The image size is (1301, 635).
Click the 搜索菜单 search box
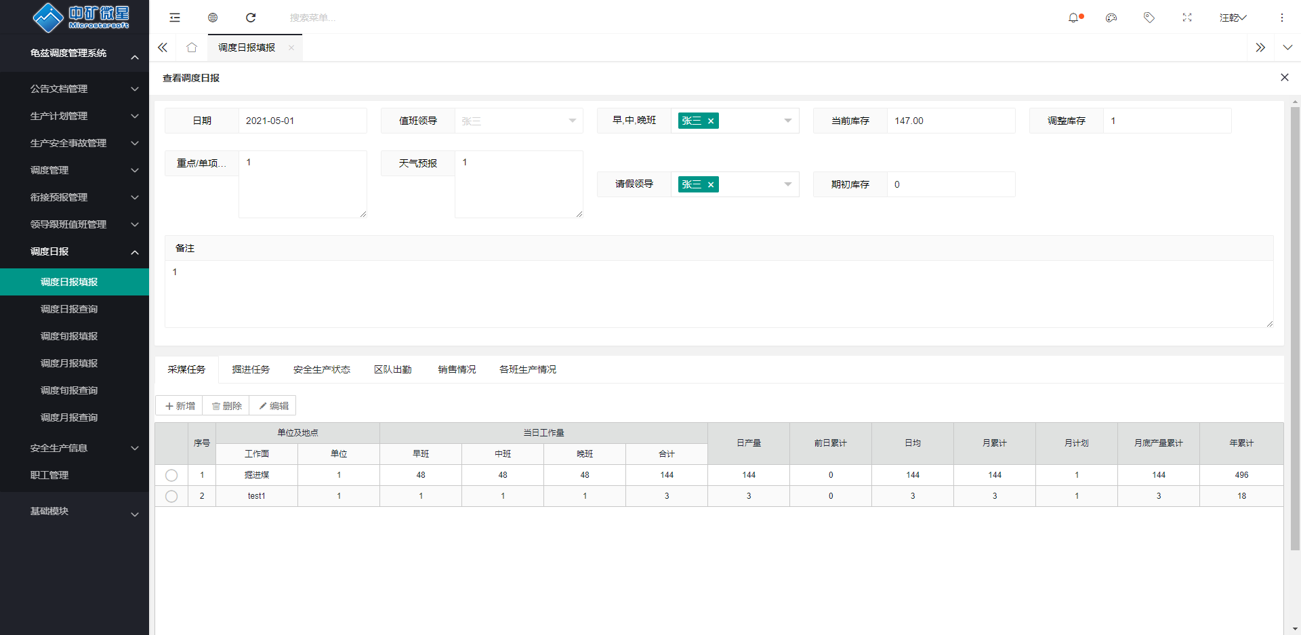click(x=313, y=18)
